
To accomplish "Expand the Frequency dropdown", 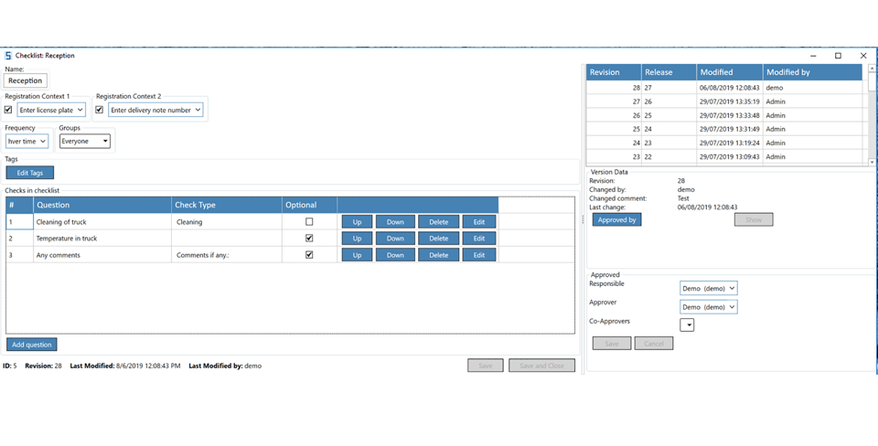I will point(27,142).
